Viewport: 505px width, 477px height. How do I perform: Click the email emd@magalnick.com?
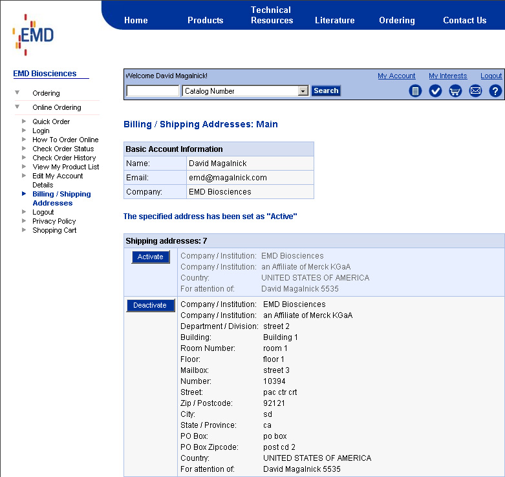click(228, 178)
